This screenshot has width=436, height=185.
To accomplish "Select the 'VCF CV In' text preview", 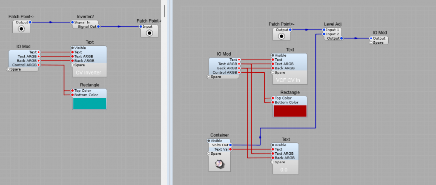I will click(289, 80).
